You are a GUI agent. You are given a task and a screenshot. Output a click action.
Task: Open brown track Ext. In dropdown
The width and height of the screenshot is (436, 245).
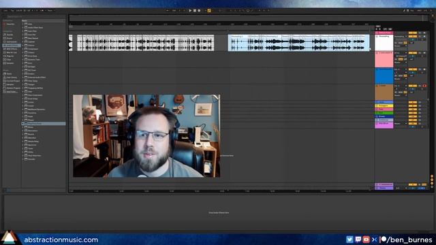[401, 86]
